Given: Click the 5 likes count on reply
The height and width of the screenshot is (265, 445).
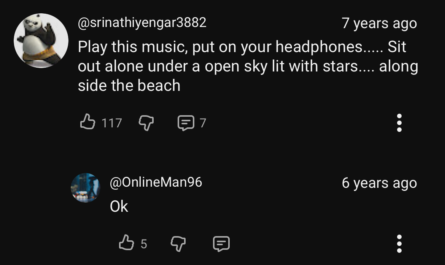Looking at the screenshot, I should click(144, 243).
